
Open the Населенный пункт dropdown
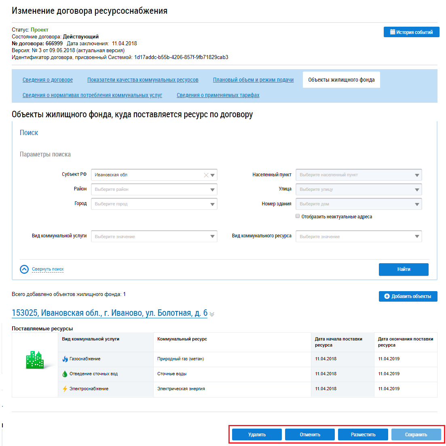tap(417, 175)
